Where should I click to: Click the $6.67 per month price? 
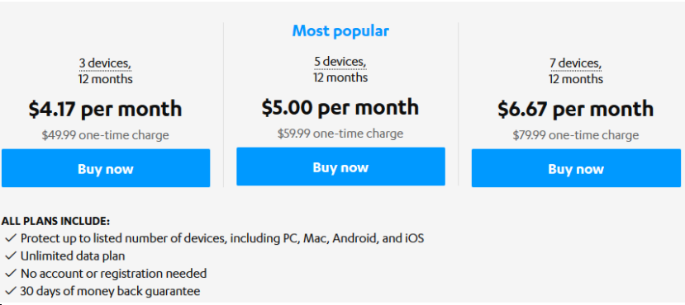(x=576, y=109)
